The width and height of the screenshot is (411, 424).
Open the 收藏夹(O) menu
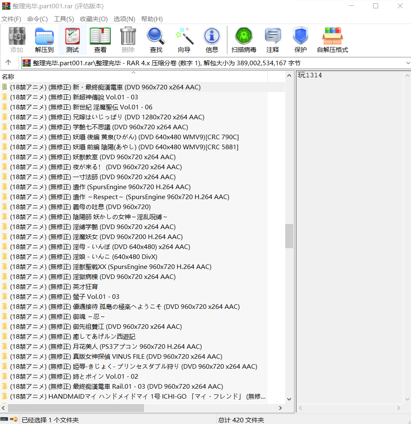[x=94, y=19]
